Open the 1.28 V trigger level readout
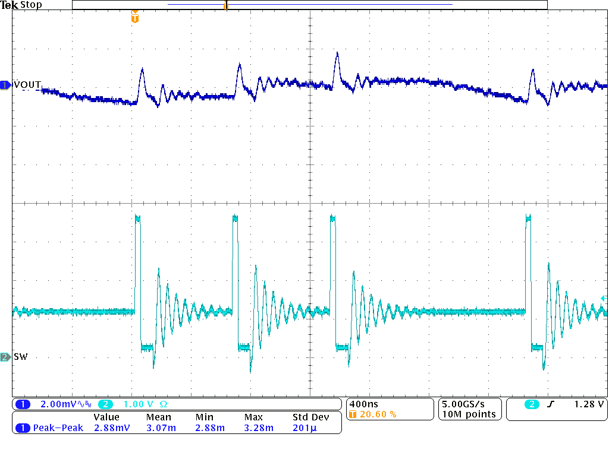 click(589, 404)
